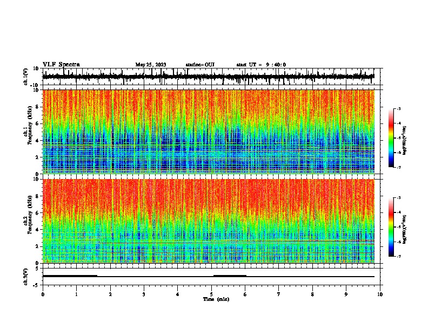Click the "Time (min)" axis label

216,299
